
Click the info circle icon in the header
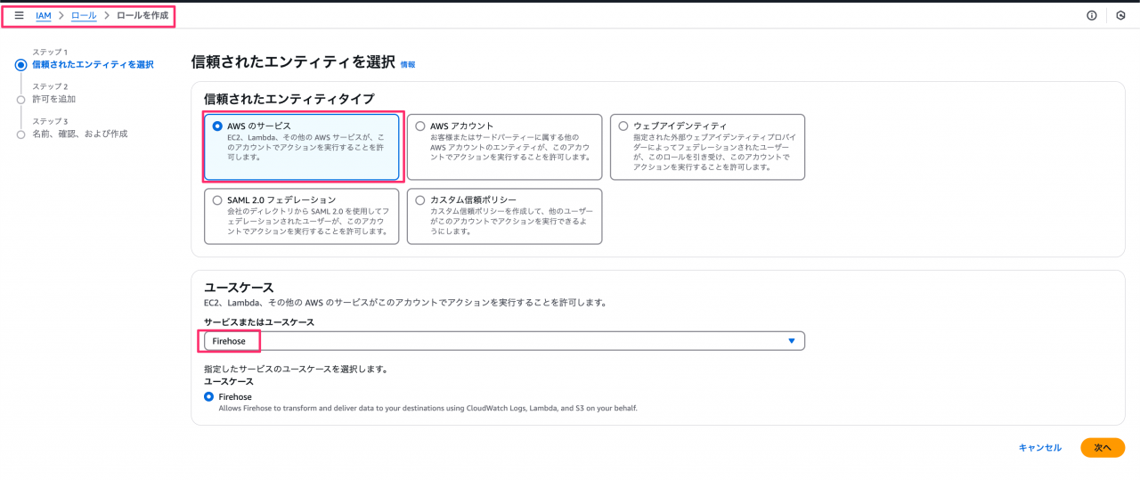point(1091,15)
